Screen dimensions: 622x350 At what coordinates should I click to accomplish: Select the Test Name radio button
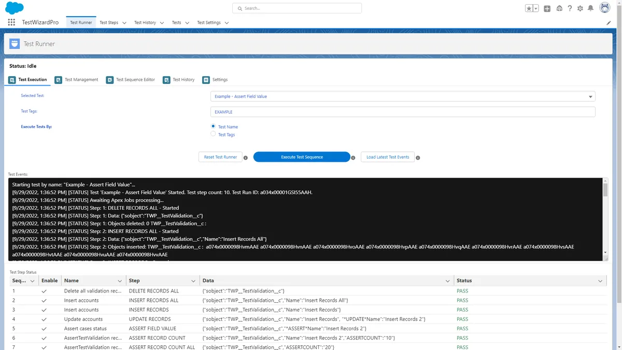pos(213,126)
